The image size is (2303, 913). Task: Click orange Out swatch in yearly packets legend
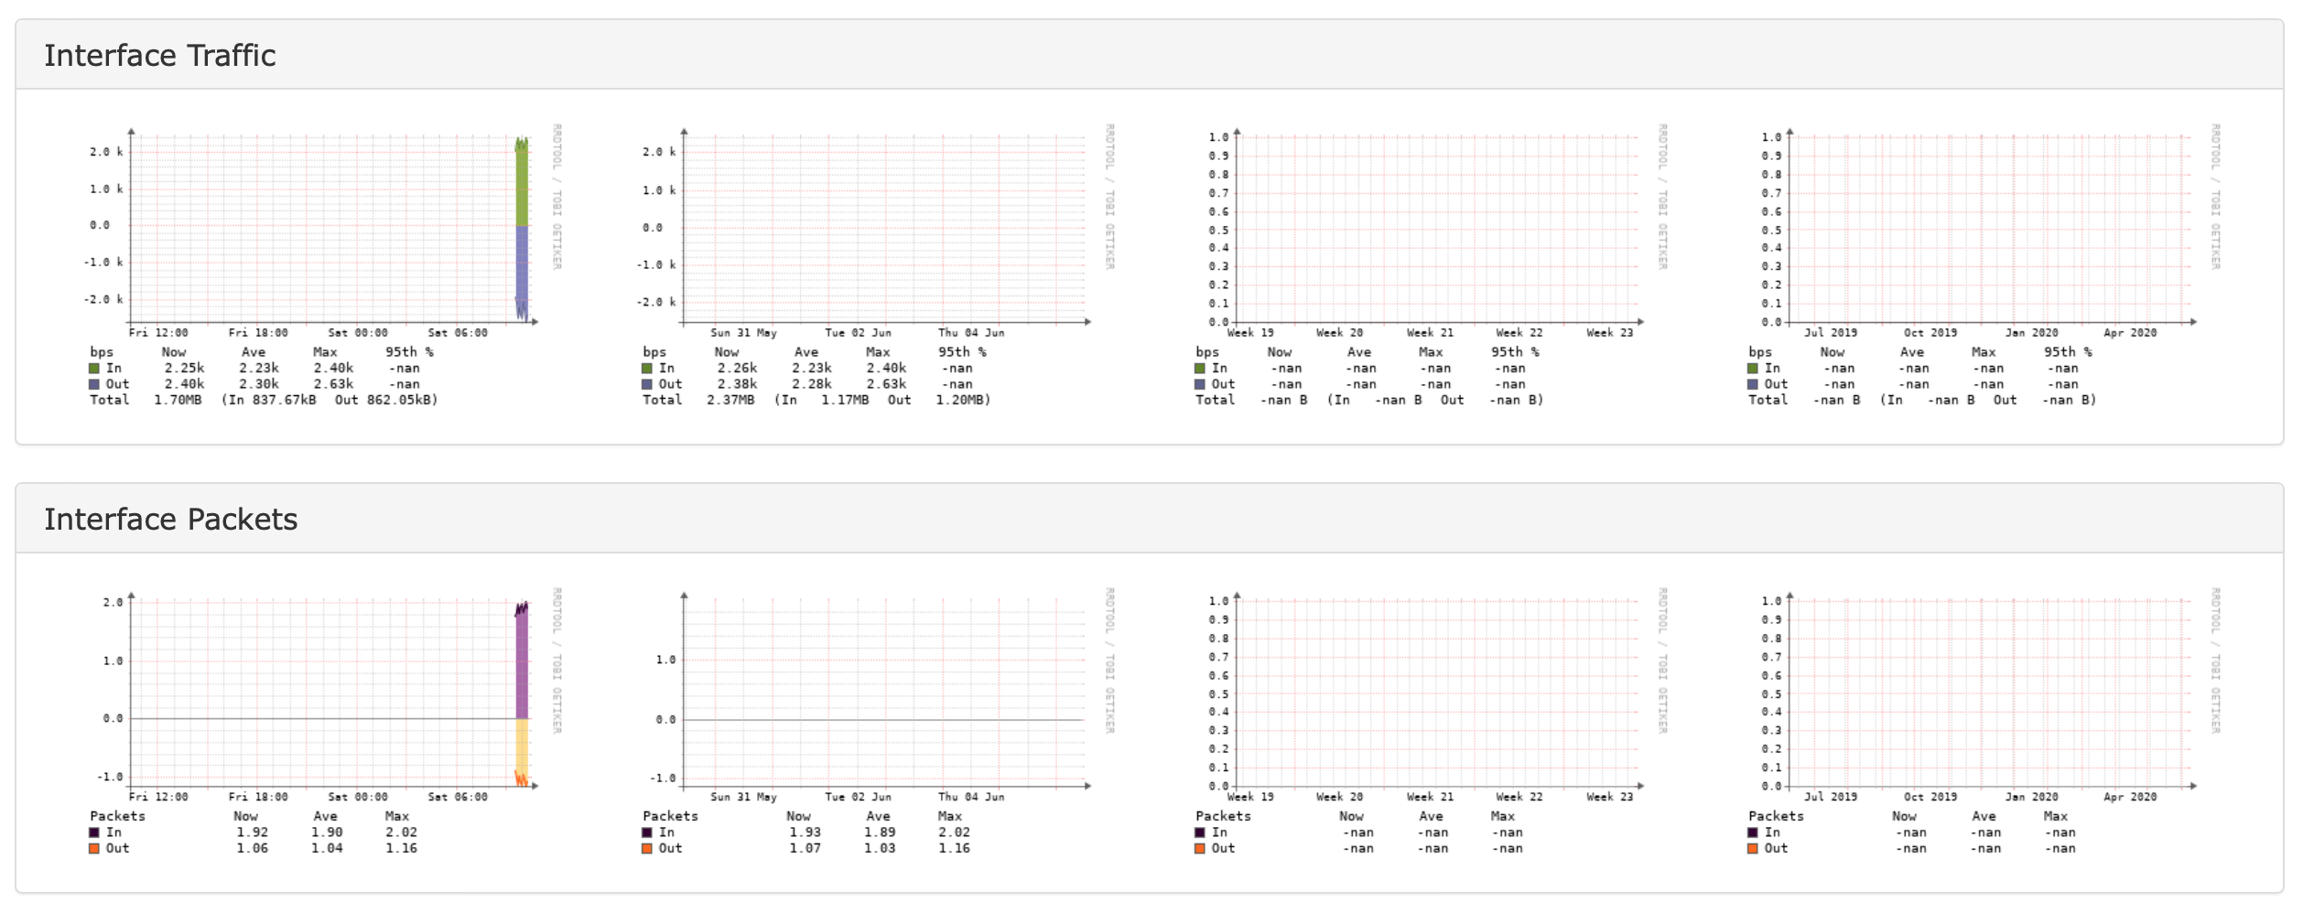[x=1753, y=848]
